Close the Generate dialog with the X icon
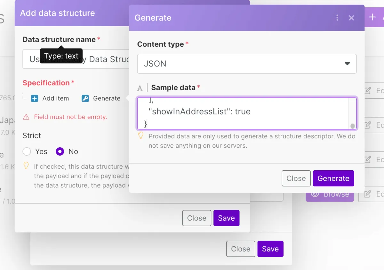Screen dimensions: 384x270 351,18
